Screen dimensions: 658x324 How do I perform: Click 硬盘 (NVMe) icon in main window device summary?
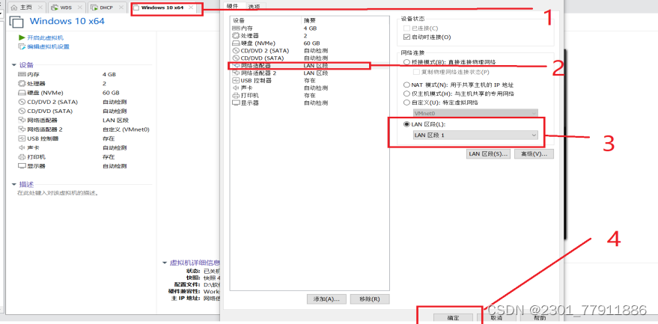[22, 93]
